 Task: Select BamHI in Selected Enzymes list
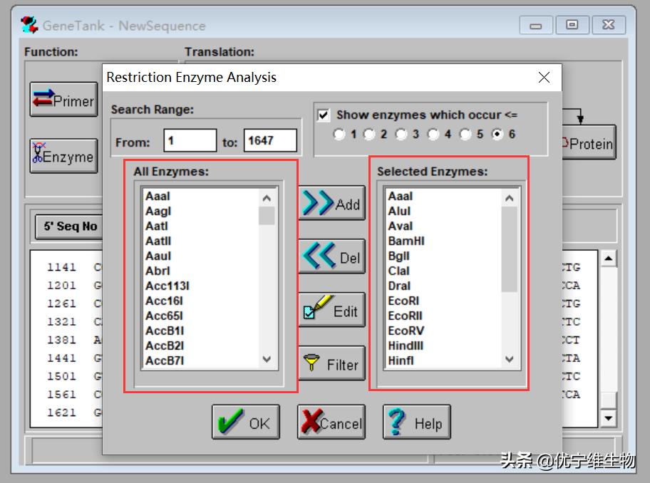406,241
